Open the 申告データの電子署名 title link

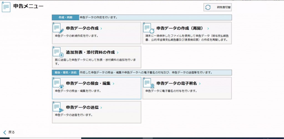177,83
